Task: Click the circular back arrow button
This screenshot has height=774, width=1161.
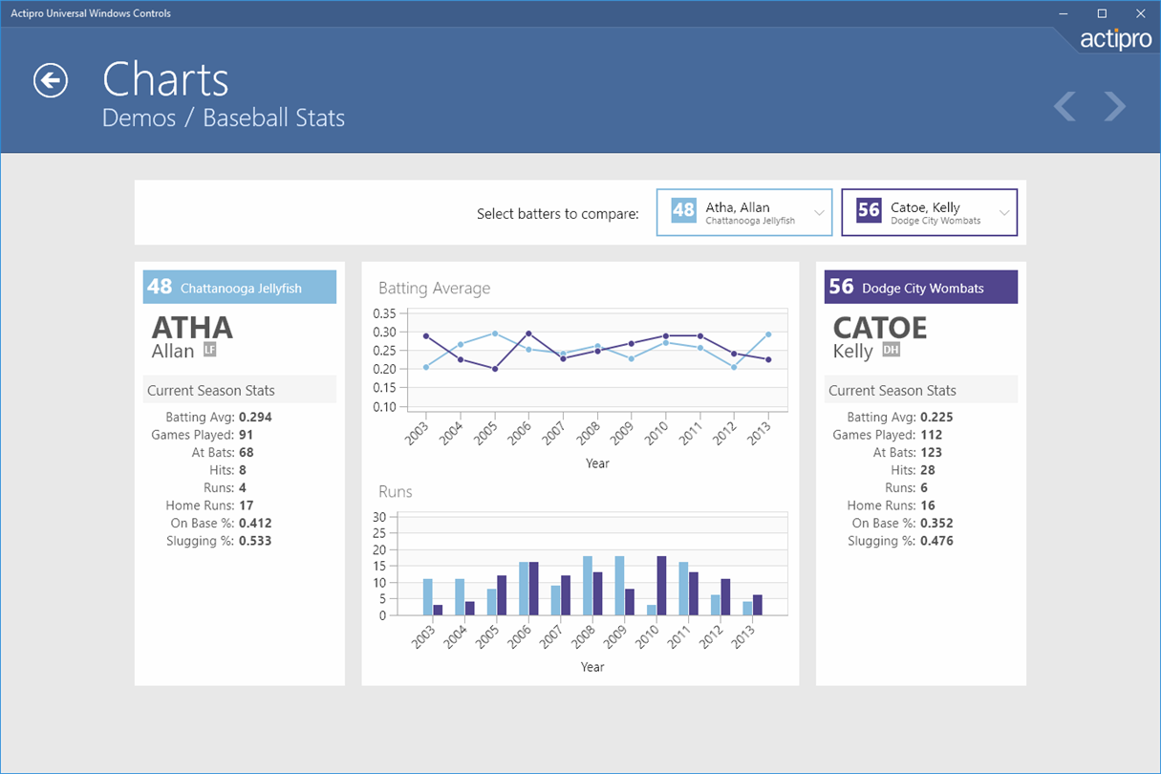Action: coord(51,80)
